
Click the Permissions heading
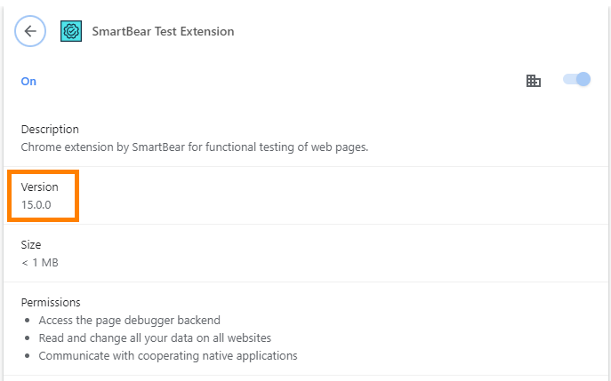pos(51,302)
